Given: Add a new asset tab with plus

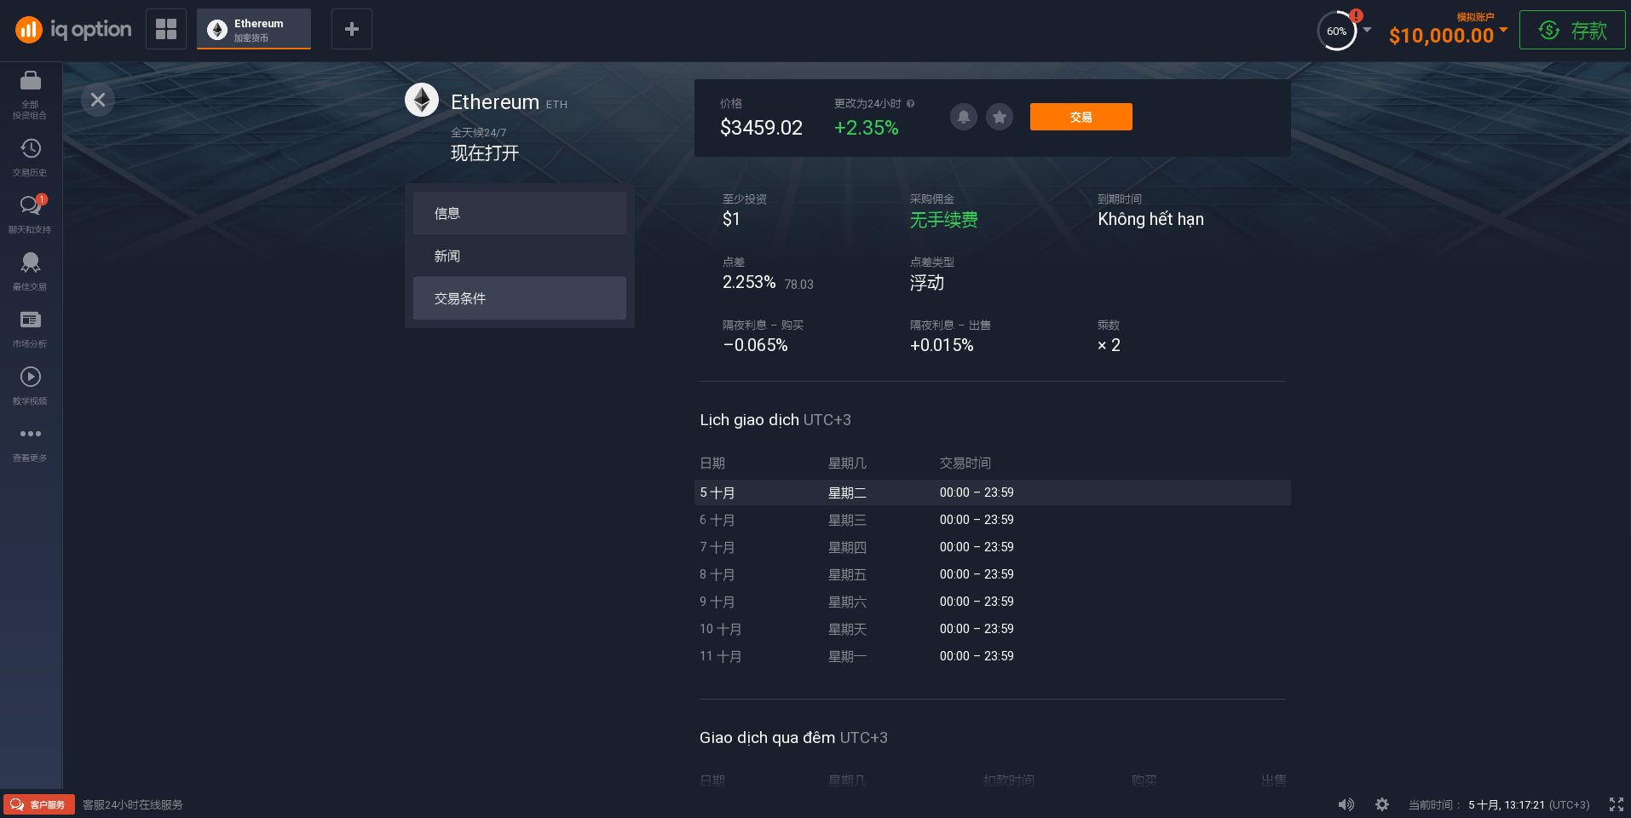Looking at the screenshot, I should (x=351, y=29).
